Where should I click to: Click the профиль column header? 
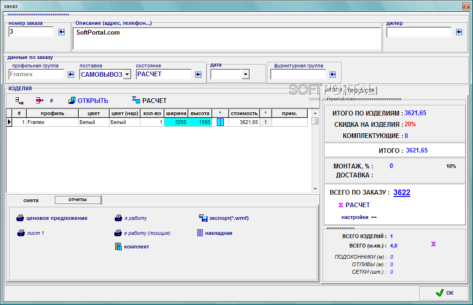(x=52, y=113)
